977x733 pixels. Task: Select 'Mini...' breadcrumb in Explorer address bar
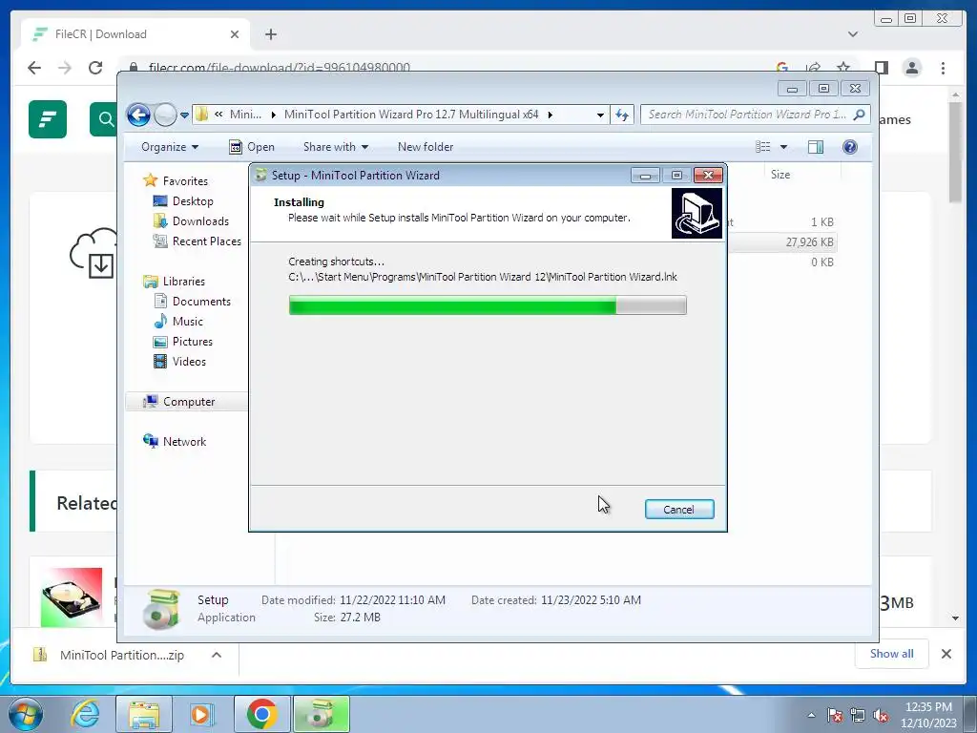(x=245, y=115)
